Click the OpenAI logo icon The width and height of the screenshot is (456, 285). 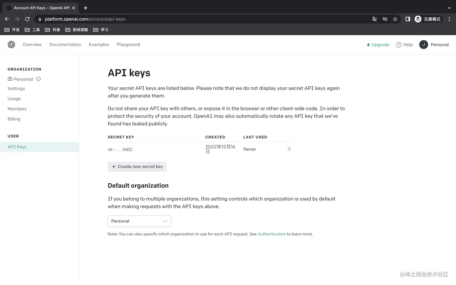point(11,45)
